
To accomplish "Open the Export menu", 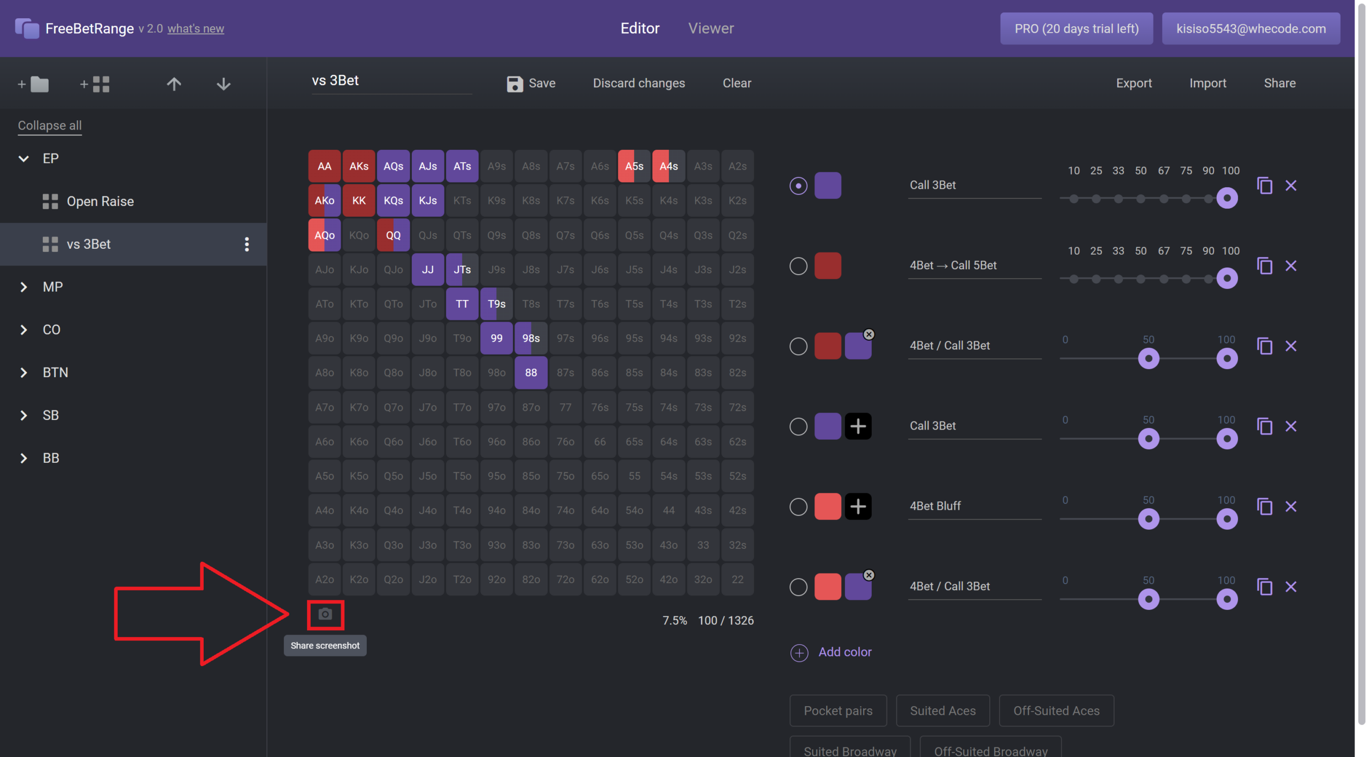I will 1134,83.
